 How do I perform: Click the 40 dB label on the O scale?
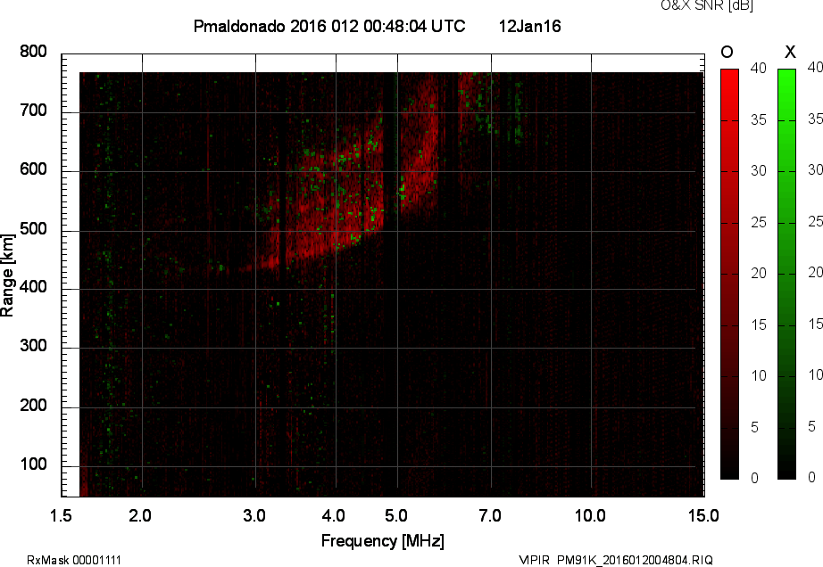tap(759, 68)
